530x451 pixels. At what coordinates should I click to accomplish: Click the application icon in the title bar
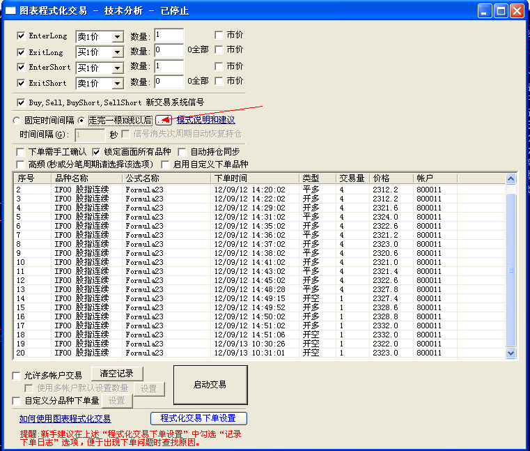click(10, 11)
